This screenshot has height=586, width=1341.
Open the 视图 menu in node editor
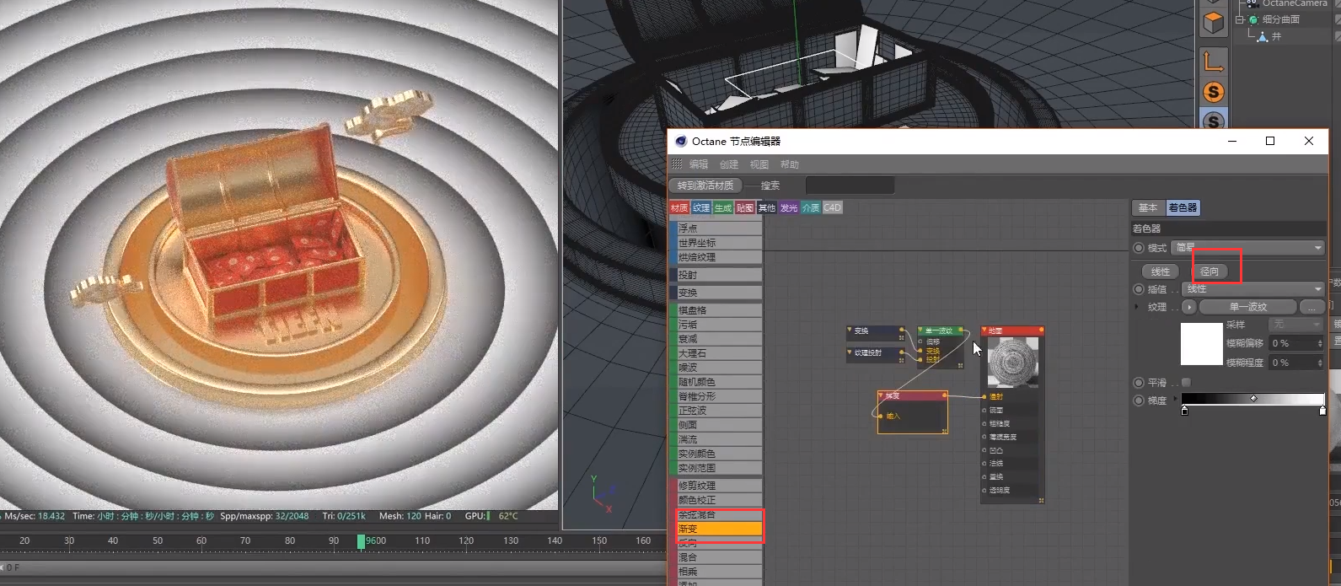(759, 164)
